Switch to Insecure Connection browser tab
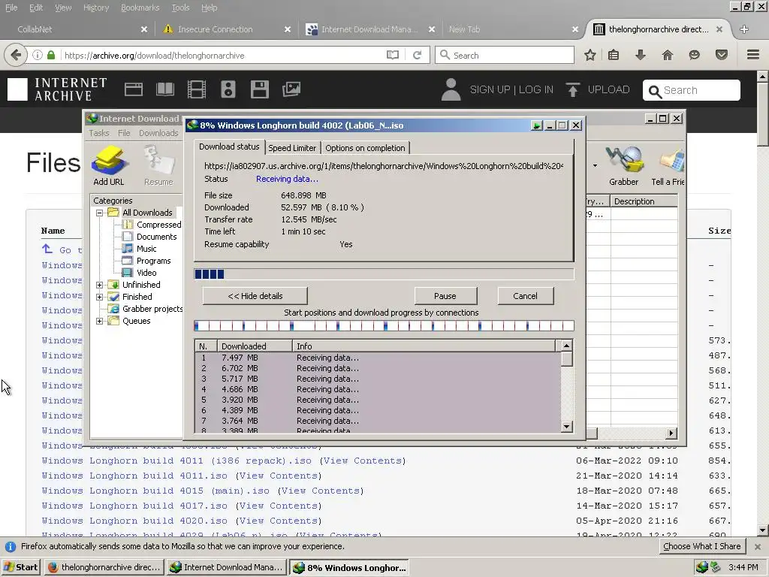 coord(225,29)
